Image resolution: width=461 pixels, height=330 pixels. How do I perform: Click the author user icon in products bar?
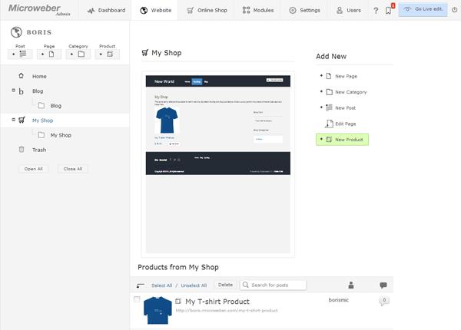(351, 285)
